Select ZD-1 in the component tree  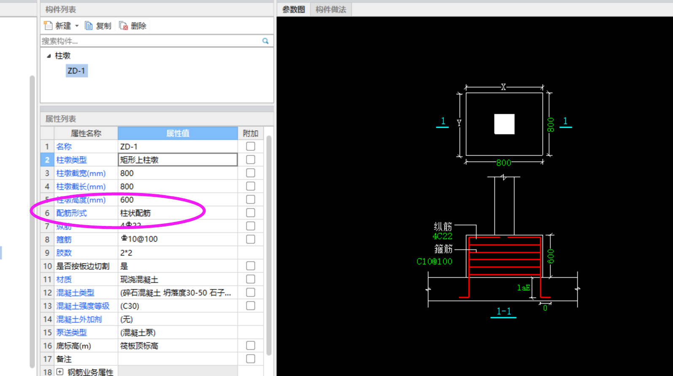[76, 71]
